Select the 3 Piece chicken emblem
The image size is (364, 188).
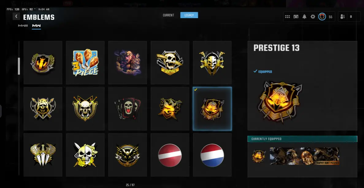(85, 62)
